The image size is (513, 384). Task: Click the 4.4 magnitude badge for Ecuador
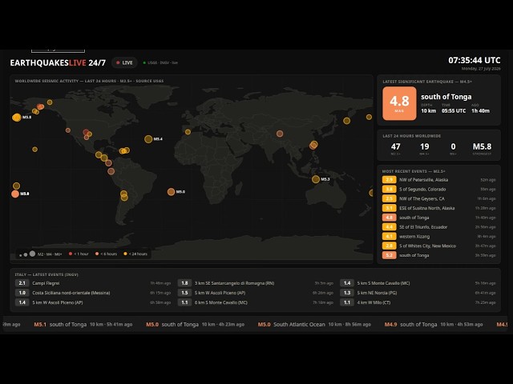(389, 227)
